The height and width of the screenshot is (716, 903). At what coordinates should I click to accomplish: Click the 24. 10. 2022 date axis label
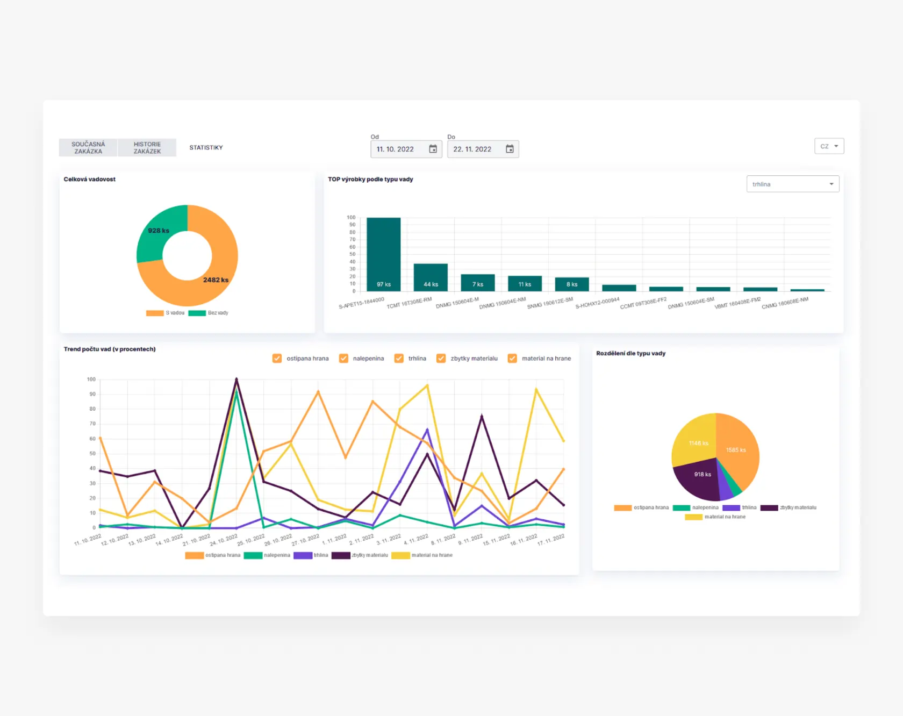[x=224, y=540]
